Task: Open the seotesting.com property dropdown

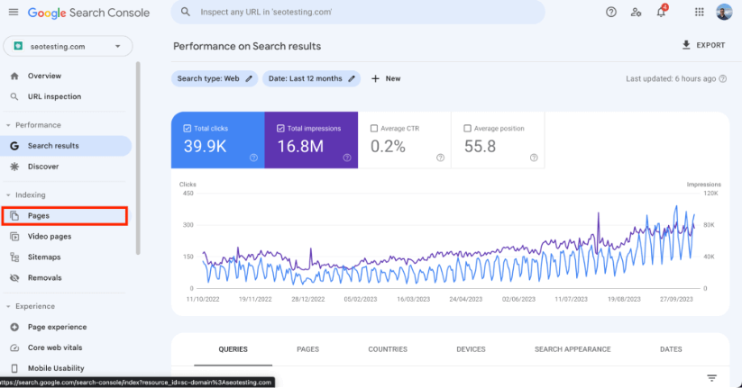Action: (69, 46)
